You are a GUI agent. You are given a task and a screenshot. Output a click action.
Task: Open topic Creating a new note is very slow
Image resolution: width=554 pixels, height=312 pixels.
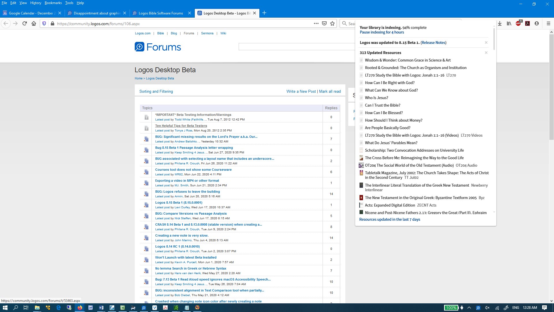coord(181,235)
